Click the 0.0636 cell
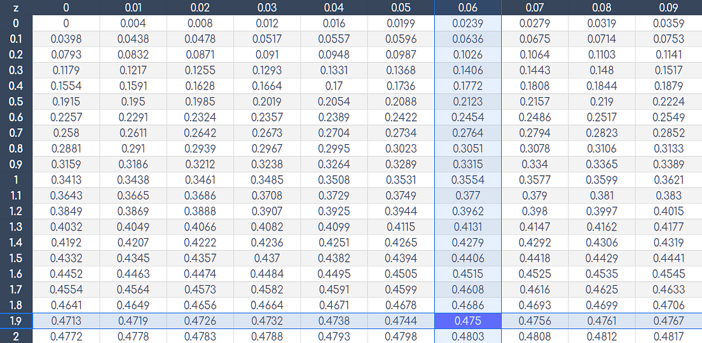 click(x=468, y=39)
